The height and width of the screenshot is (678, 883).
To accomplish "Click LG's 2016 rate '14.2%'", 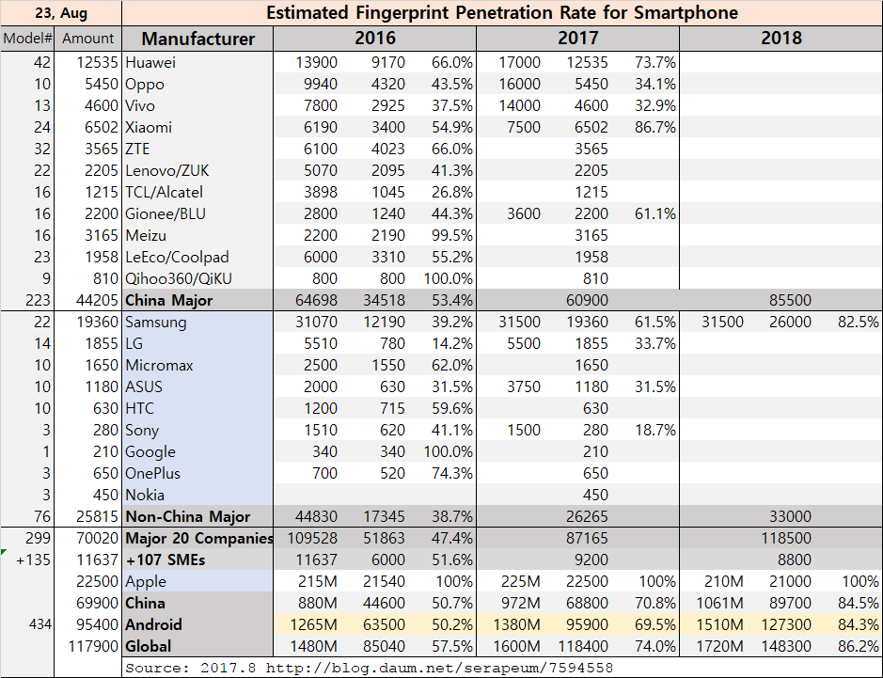I will pos(452,343).
